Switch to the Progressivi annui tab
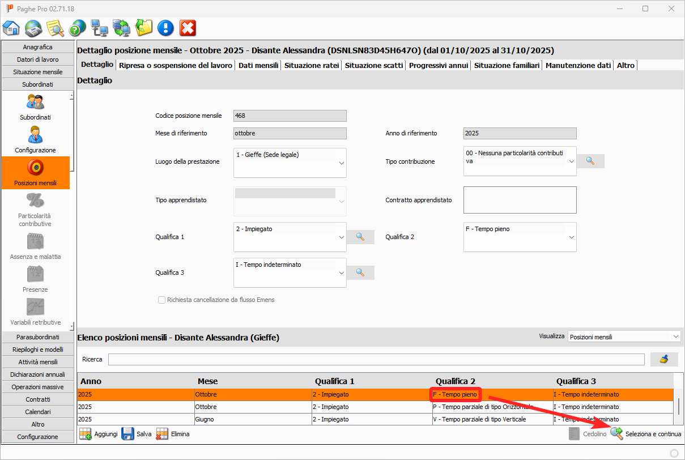This screenshot has height=460, width=685. pos(439,65)
